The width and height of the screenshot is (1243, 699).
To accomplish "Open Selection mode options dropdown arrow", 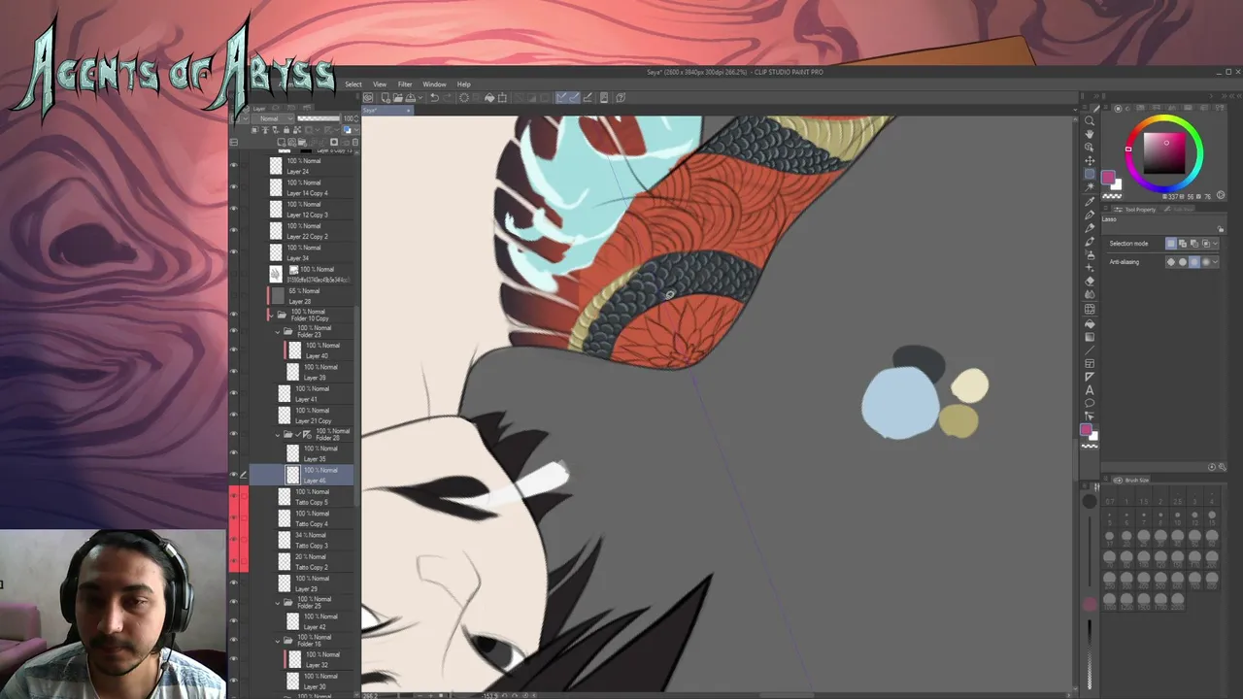I will pos(1215,244).
